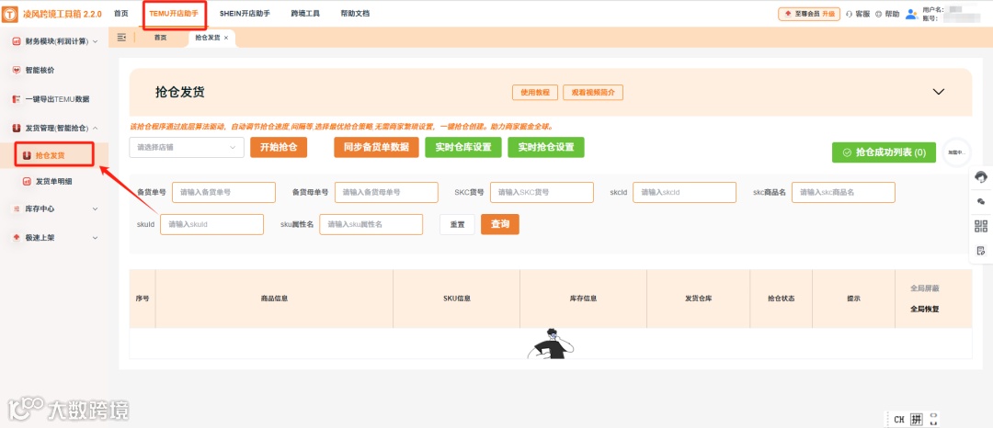Open TEMU开店助手 top menu
This screenshot has width=993, height=428.
coord(174,13)
